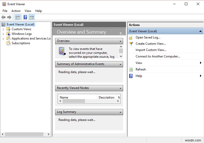Select Windows Logs in the tree

coord(22,34)
